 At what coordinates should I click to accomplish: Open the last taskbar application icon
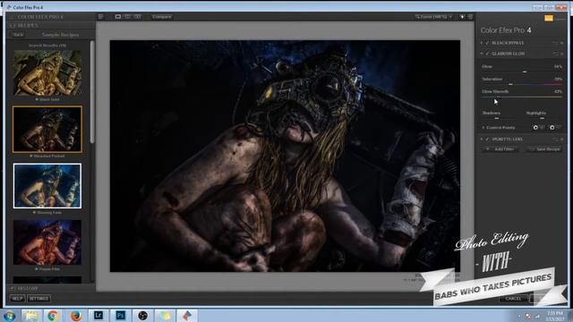(x=187, y=316)
